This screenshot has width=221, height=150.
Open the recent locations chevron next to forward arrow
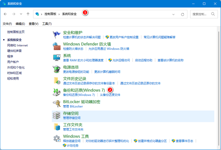pos(21,14)
